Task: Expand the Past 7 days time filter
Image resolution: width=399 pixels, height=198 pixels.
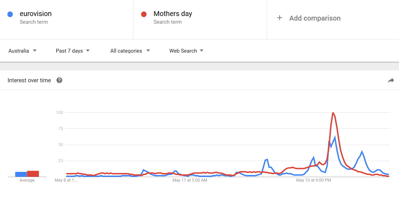Action: [73, 51]
